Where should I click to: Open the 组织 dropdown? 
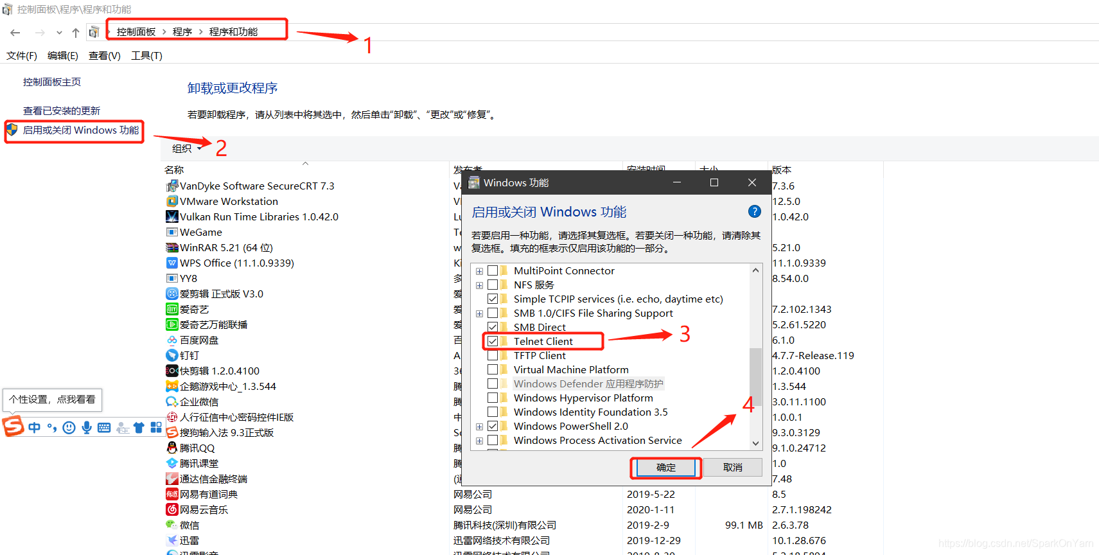(187, 148)
